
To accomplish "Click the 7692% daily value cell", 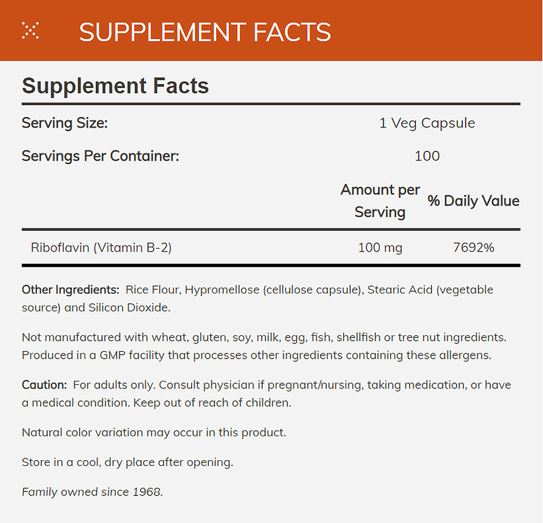I will [473, 248].
